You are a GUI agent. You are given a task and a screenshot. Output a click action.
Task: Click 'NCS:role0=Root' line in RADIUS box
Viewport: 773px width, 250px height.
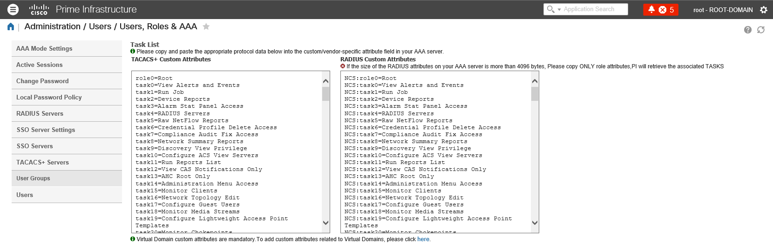370,79
